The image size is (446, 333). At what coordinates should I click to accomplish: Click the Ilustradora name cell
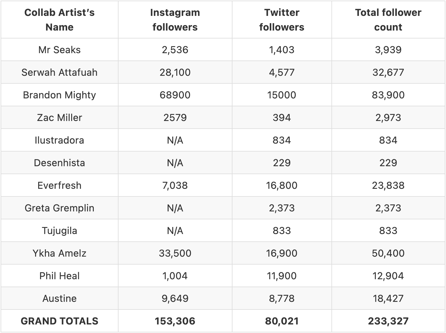click(60, 140)
